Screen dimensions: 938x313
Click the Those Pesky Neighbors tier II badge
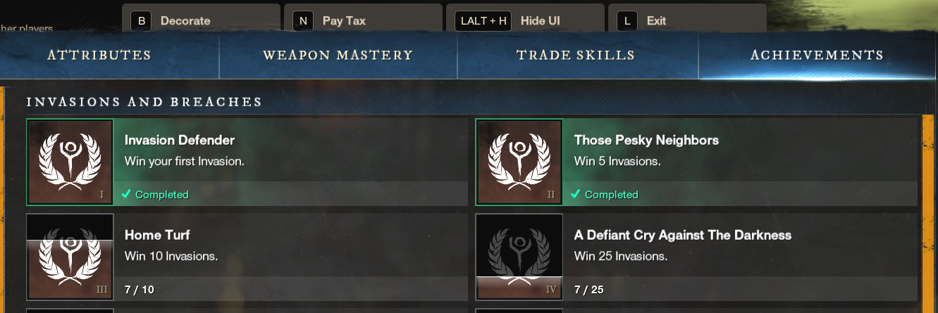519,162
